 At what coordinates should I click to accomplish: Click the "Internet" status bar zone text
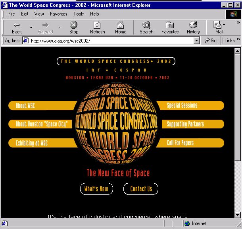(x=199, y=223)
